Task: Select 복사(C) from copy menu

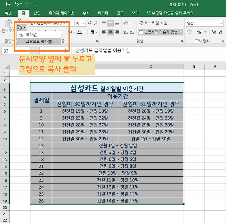Action: pyautogui.click(x=39, y=35)
